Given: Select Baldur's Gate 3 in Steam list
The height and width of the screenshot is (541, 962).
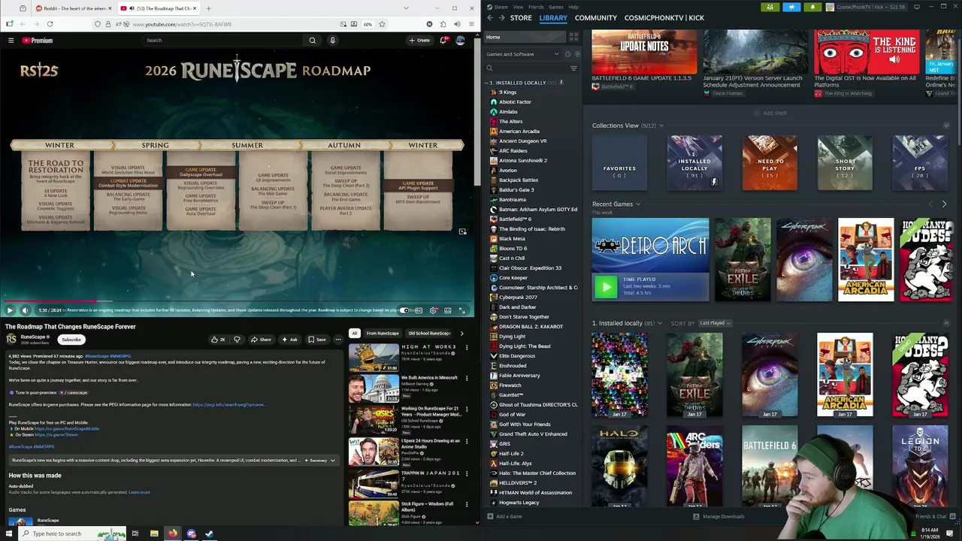Looking at the screenshot, I should click(x=516, y=189).
